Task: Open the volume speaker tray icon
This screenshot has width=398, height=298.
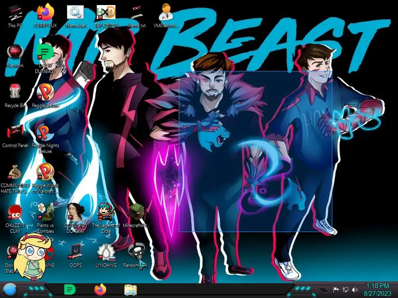Action: coord(355,289)
